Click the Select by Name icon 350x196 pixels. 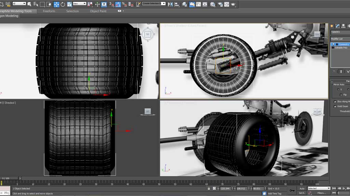[36, 4]
